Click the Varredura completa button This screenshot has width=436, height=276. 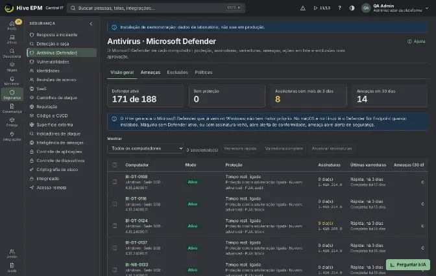[284, 148]
